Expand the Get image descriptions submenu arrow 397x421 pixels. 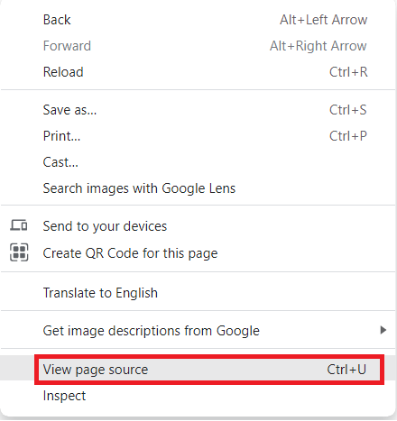pyautogui.click(x=383, y=330)
